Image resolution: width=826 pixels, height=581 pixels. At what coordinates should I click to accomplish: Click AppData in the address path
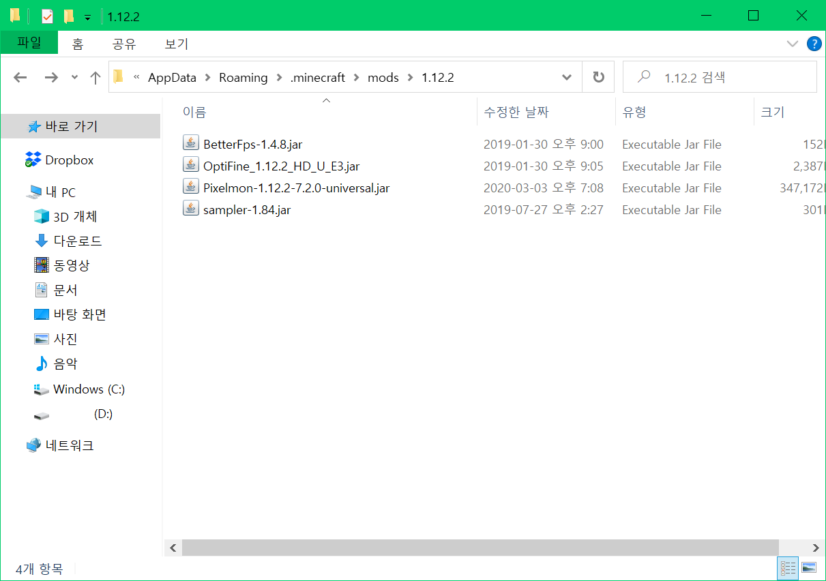(x=172, y=77)
